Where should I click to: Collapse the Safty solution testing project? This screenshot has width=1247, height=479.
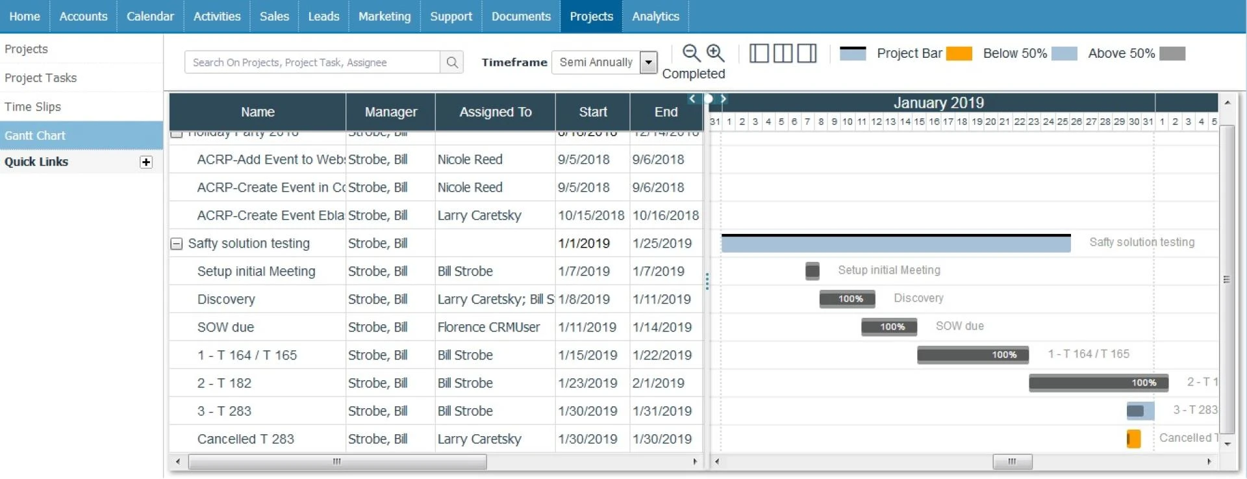[176, 244]
